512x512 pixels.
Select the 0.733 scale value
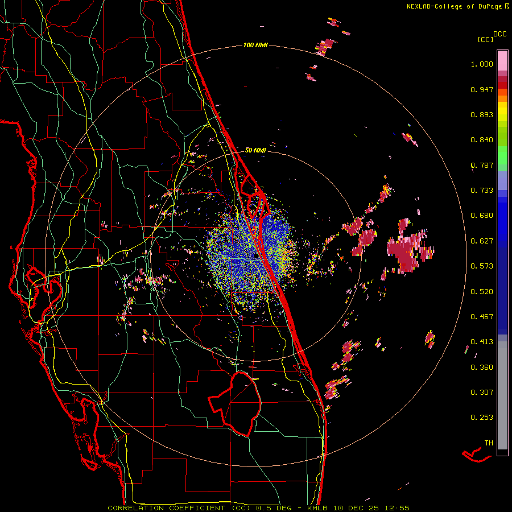(482, 191)
